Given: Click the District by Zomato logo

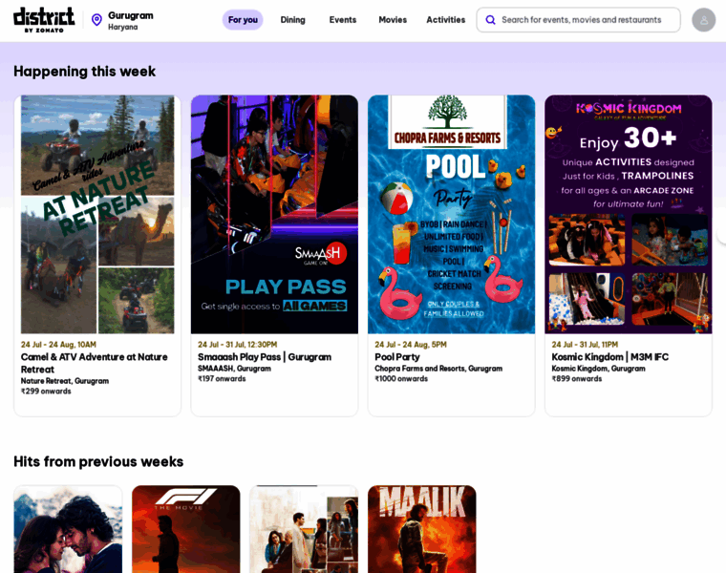Looking at the screenshot, I should click(x=44, y=20).
